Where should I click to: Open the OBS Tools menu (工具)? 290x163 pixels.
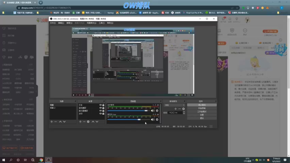pos(101,23)
